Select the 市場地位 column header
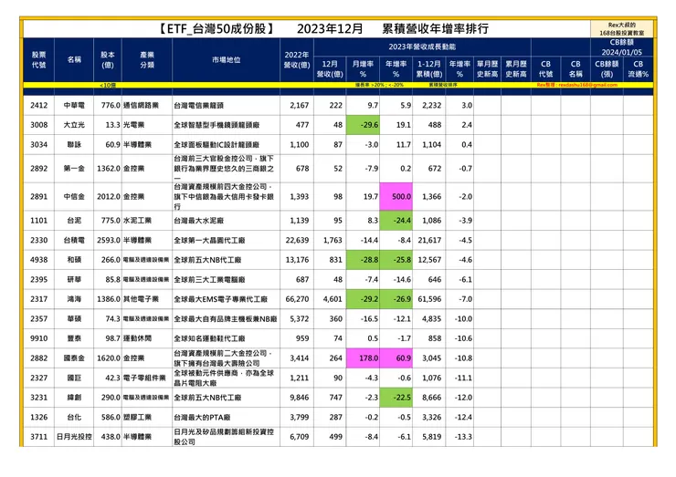This screenshot has width=676, height=477. tap(227, 60)
